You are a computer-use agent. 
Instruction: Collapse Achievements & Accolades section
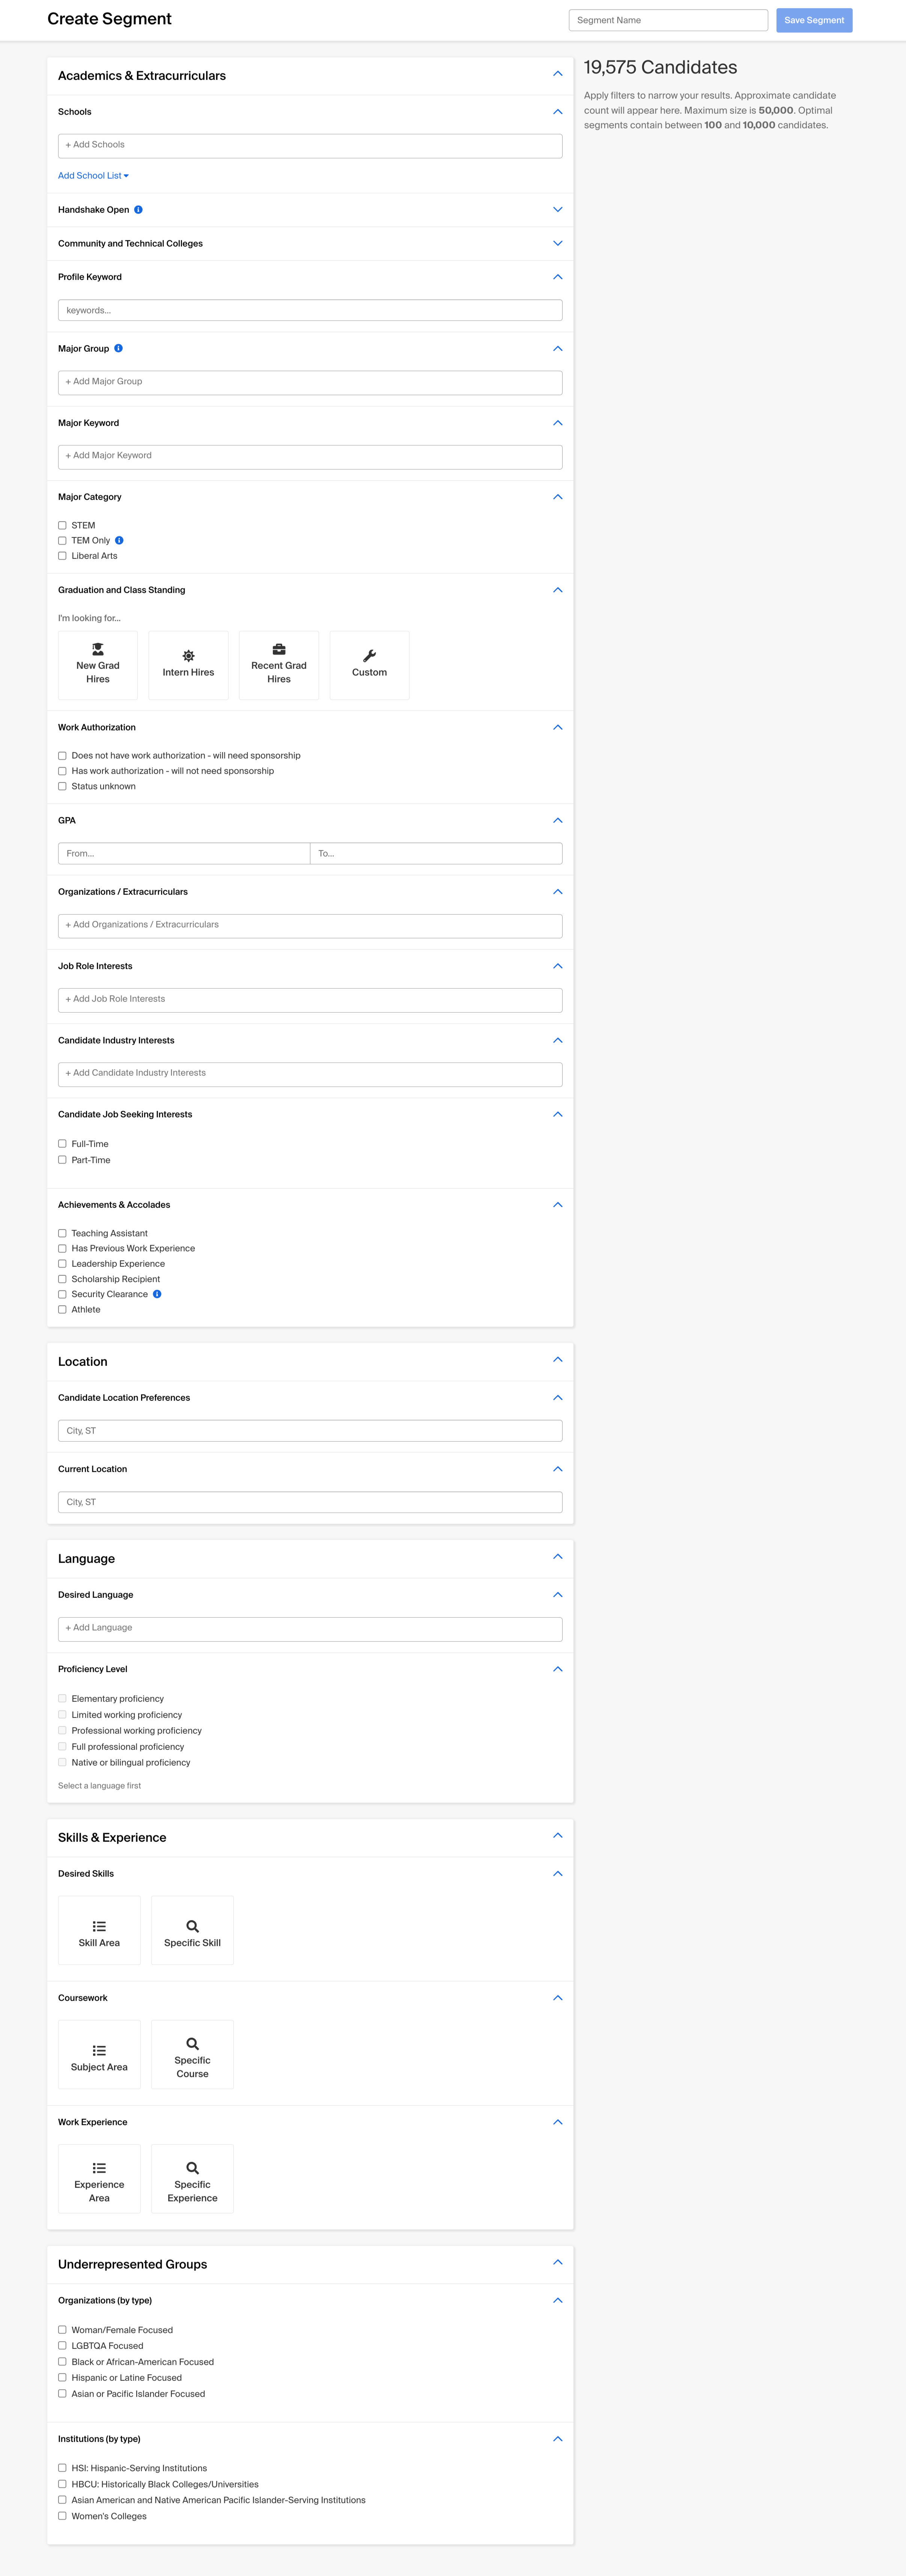click(558, 1205)
